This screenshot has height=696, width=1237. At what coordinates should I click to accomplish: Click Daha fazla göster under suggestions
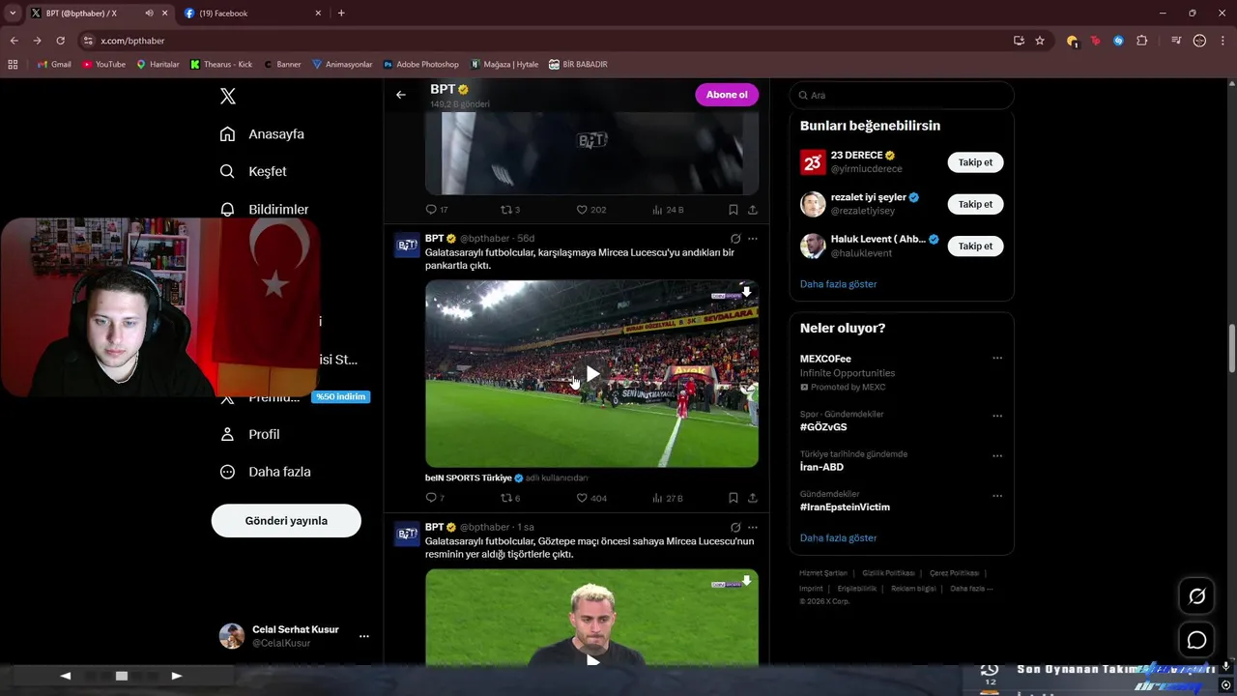(x=838, y=284)
